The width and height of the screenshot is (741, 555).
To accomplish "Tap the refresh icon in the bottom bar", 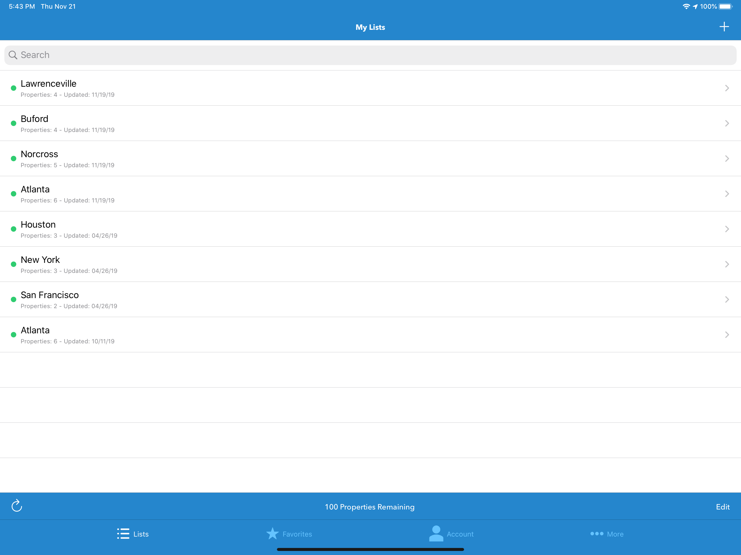I will click(17, 506).
